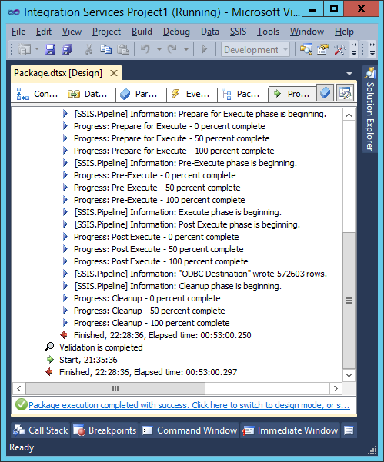Close the Package.dtsx [Design] tab
Viewport: 384px width, 462px height.
coord(114,73)
